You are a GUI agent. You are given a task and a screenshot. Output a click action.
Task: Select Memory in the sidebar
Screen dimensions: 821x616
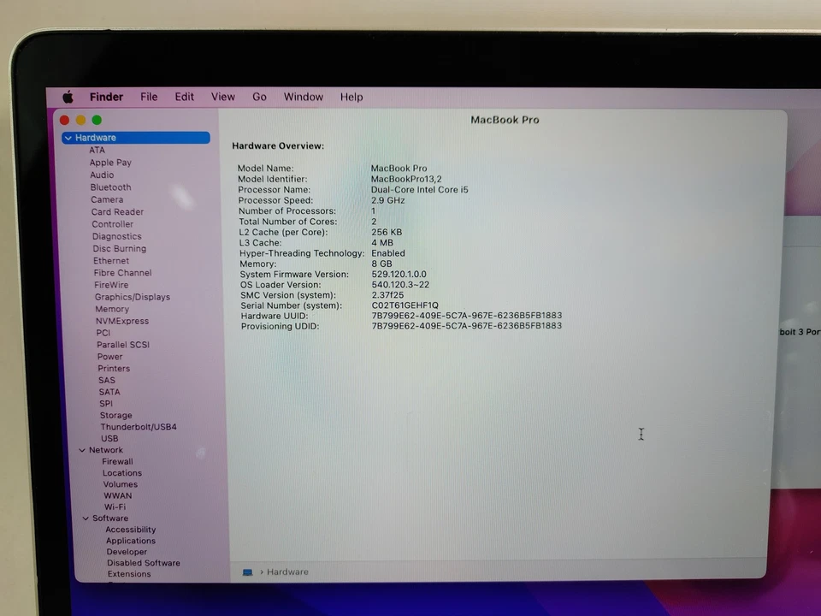(x=111, y=308)
